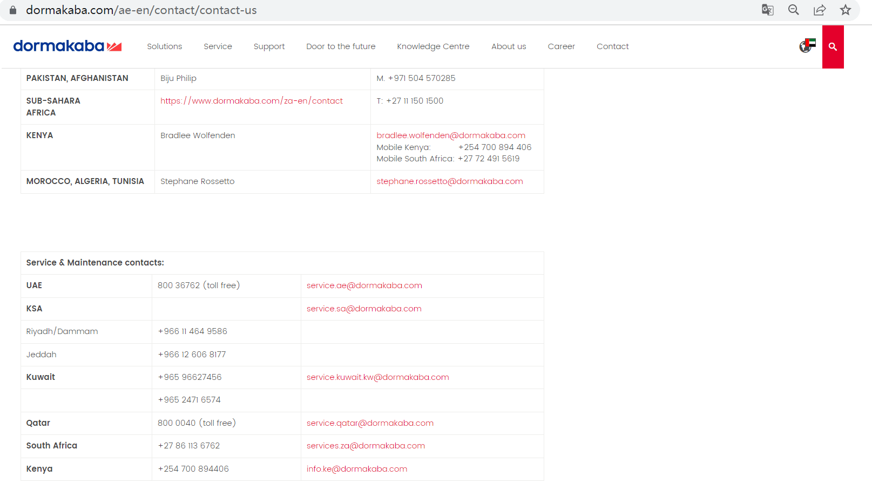
Task: Select the 'South Africa' row label
Action: 52,446
